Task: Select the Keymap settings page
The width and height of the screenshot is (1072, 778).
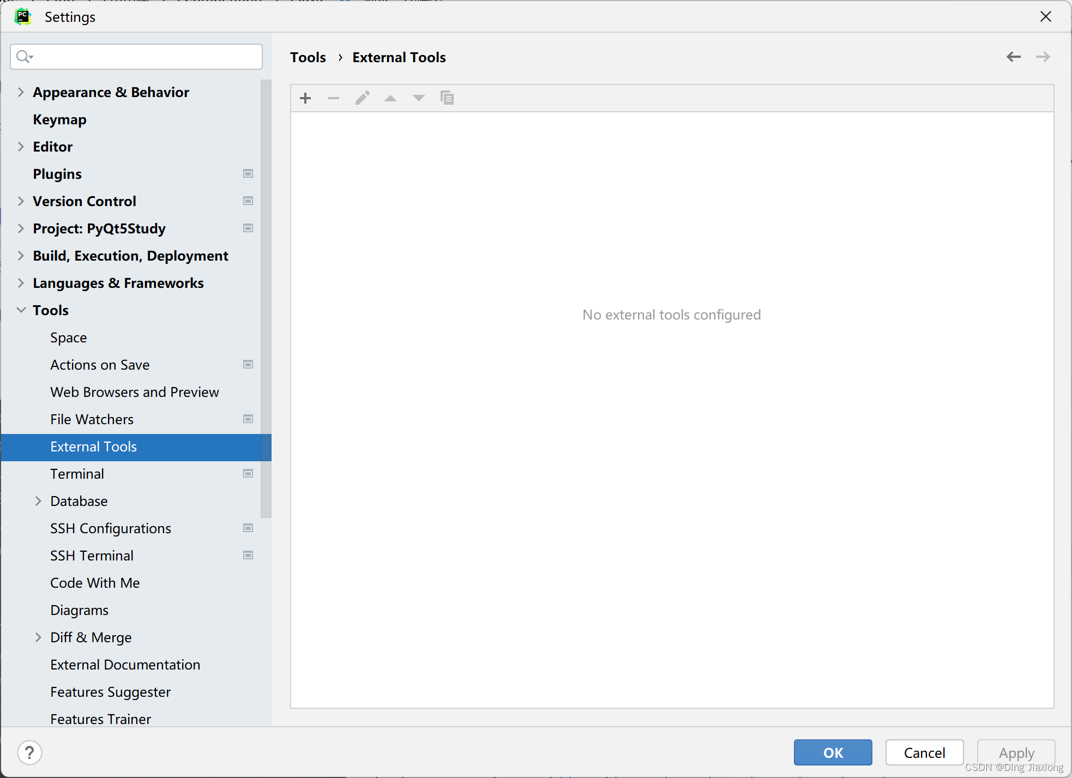Action: pos(59,119)
